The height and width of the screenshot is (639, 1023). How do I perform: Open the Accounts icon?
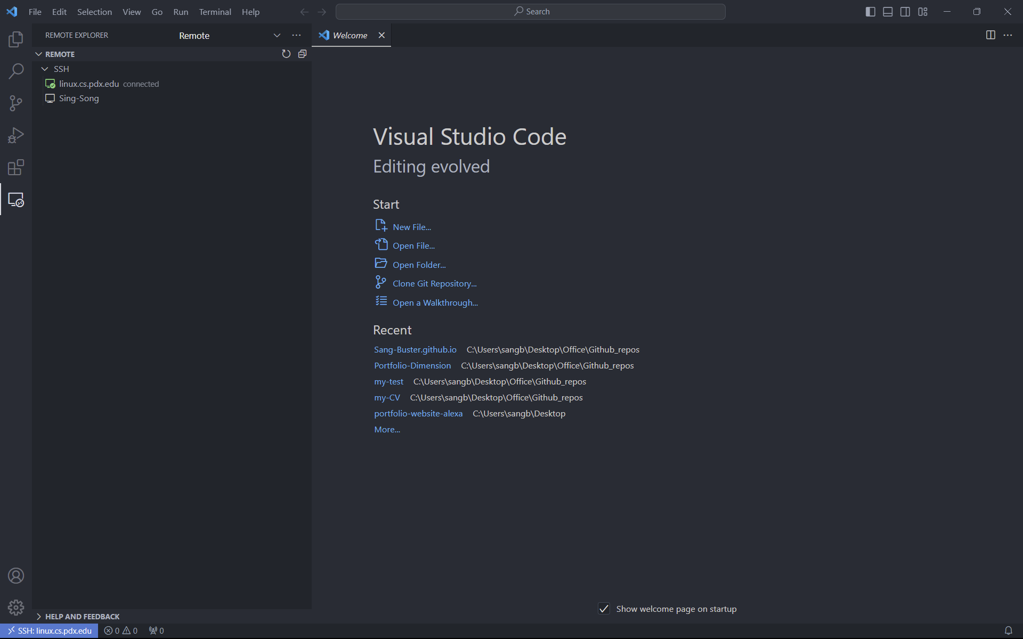tap(16, 576)
